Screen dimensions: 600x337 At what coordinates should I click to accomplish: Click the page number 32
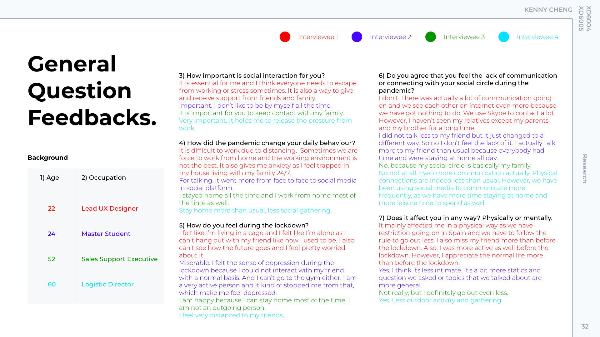click(x=585, y=326)
